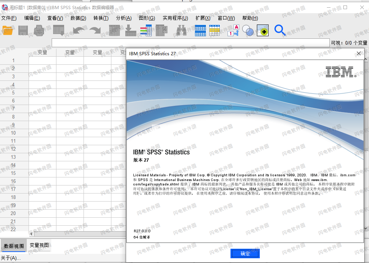Toggle the Value Labels icon

[233, 30]
